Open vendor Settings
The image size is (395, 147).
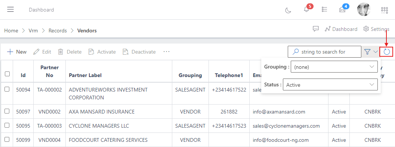coord(376,29)
